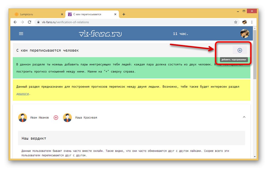Click the scrollbar up arrow

pos(254,28)
